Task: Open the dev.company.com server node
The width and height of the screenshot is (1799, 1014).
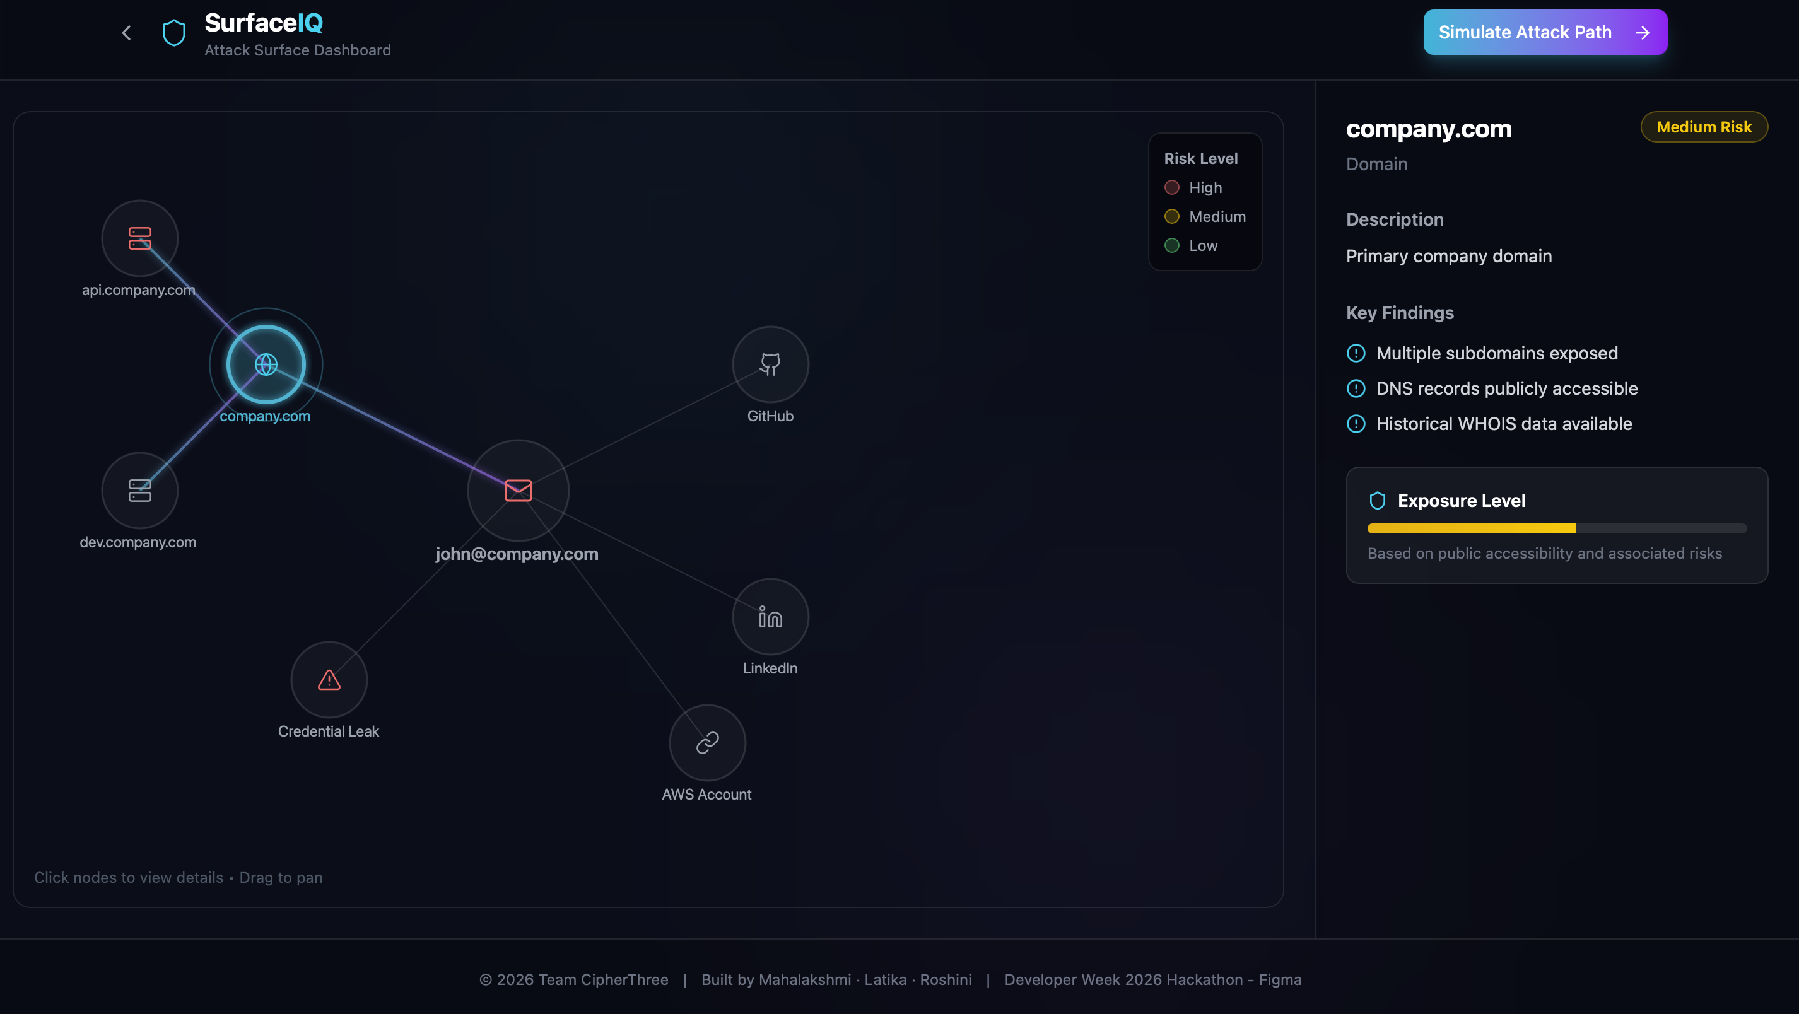Action: (x=139, y=490)
